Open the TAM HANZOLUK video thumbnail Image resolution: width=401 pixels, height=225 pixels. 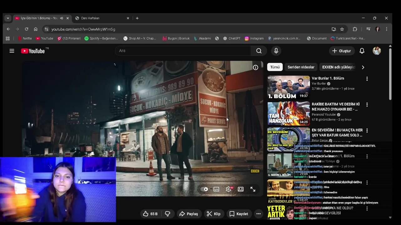(x=289, y=113)
